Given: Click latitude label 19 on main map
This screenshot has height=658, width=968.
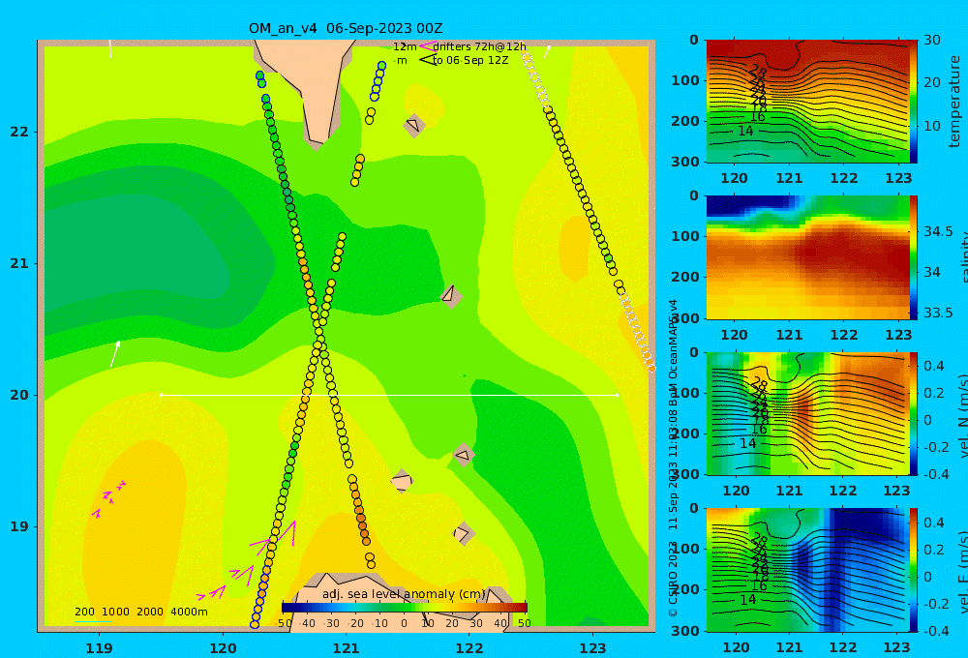Looking at the screenshot, I should pos(19,526).
